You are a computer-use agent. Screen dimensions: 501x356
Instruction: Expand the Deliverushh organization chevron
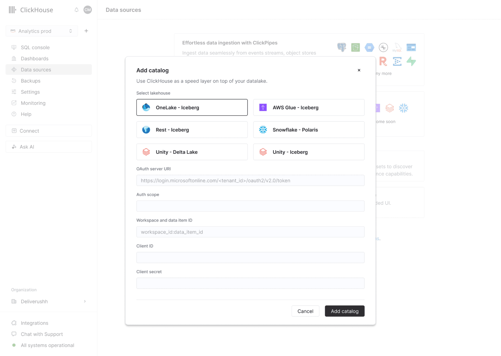pyautogui.click(x=85, y=301)
